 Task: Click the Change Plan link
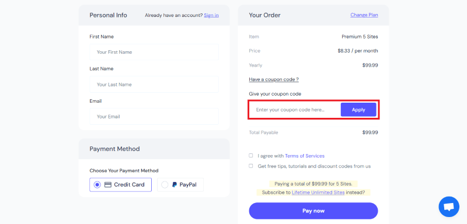[364, 15]
